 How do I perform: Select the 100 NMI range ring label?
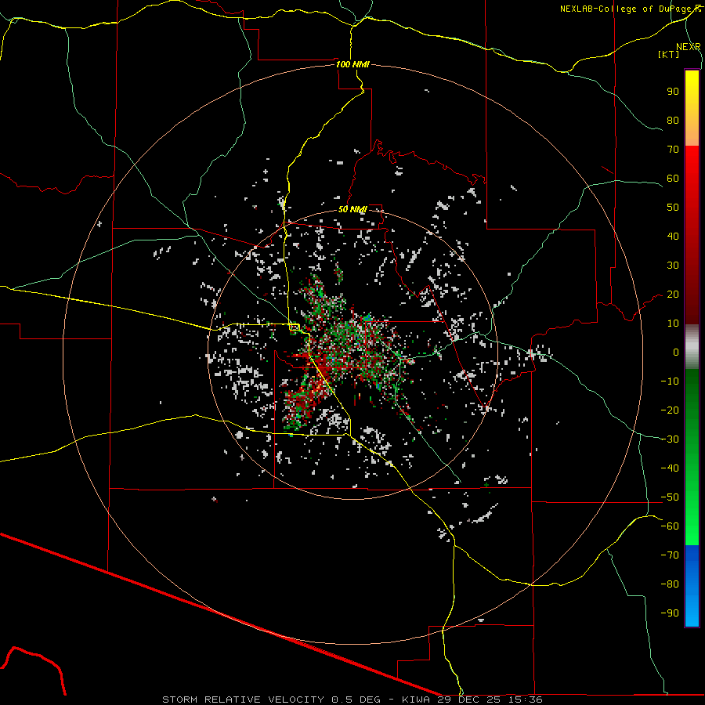352,64
